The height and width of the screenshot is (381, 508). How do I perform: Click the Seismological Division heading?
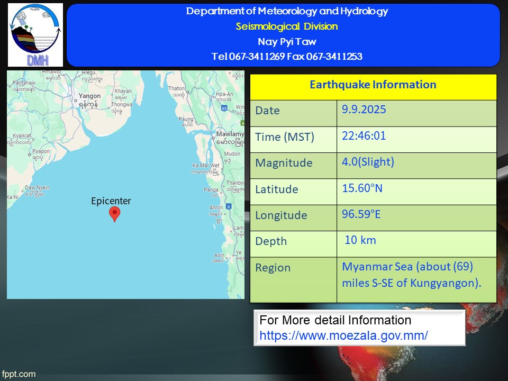coord(287,26)
